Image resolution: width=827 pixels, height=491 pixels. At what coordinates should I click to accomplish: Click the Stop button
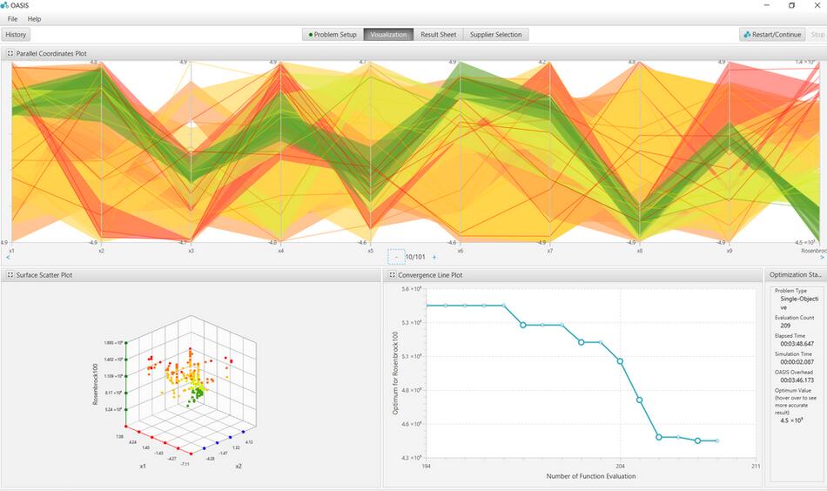[817, 35]
